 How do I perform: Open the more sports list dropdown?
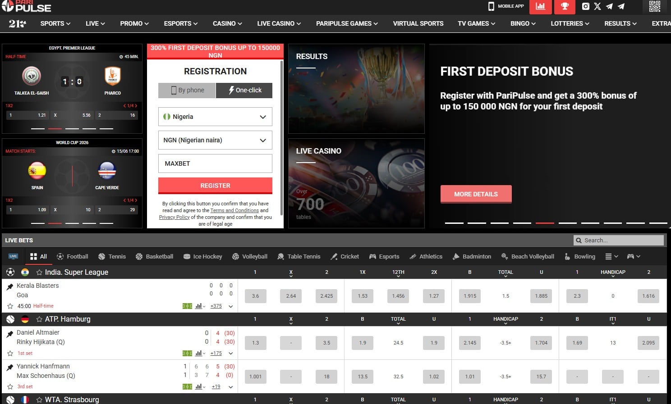coord(611,256)
